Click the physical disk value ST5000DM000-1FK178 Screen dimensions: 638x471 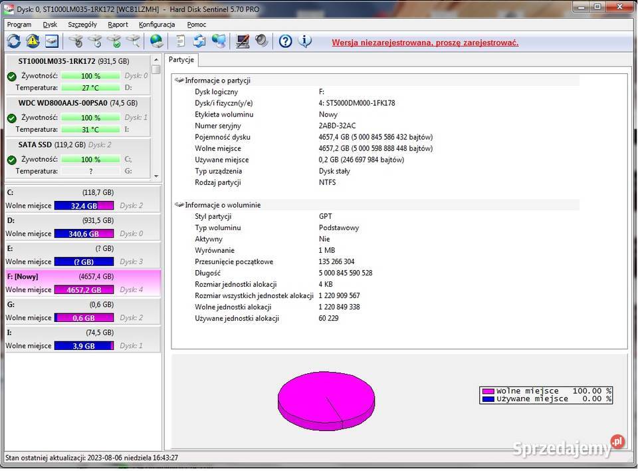click(357, 102)
